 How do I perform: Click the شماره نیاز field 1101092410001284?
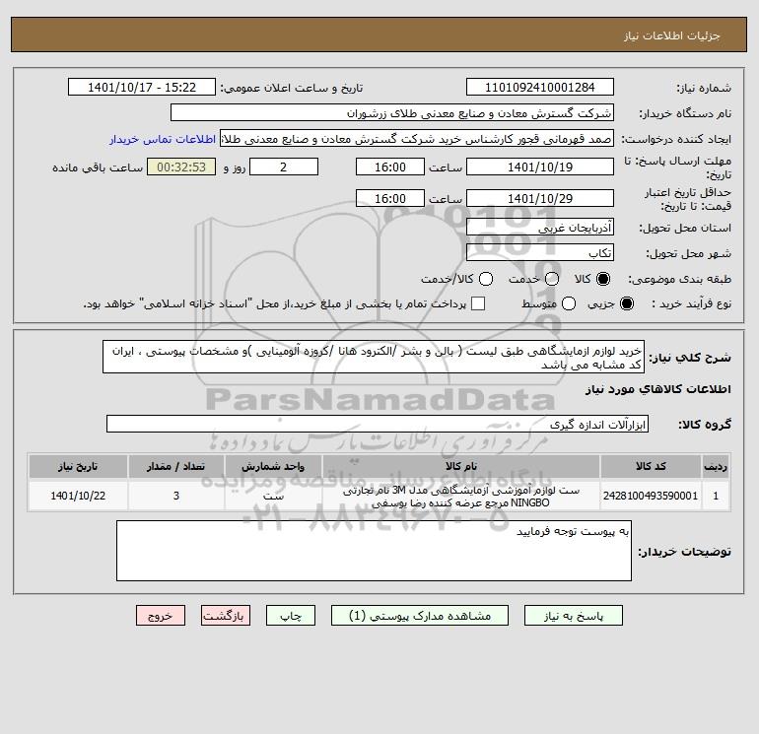coord(540,87)
